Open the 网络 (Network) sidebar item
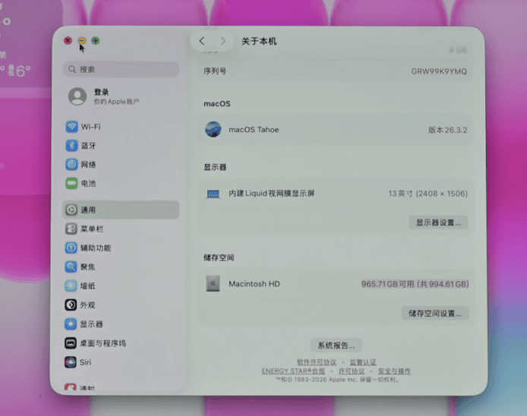 [88, 165]
